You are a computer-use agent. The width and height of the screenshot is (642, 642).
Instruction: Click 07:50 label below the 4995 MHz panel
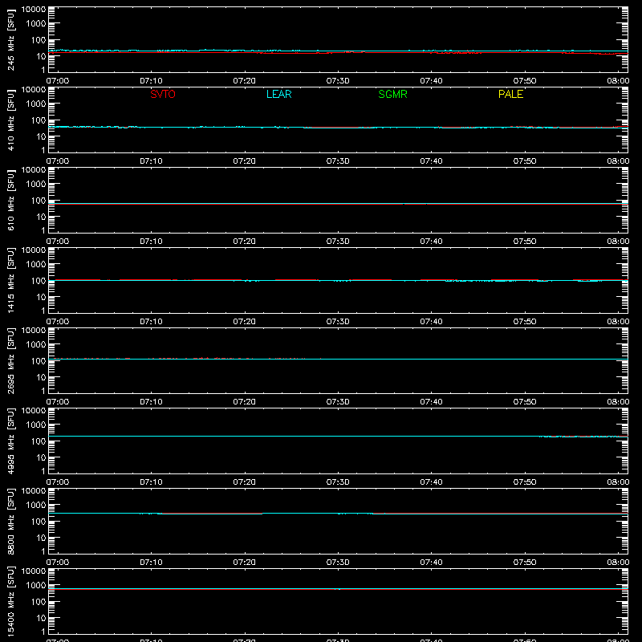coord(525,482)
